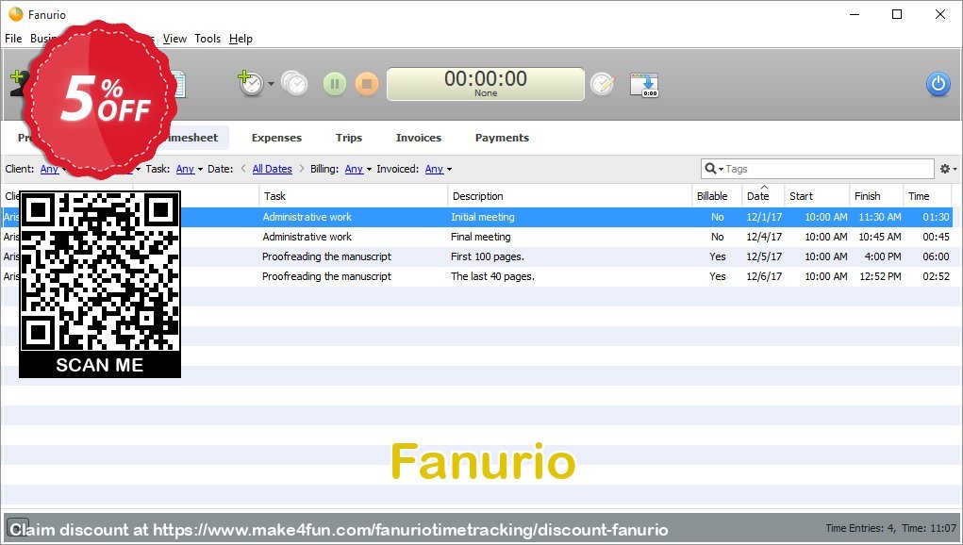Open the Billing filter Any dropdown
Screen dimensions: 963x545
(x=358, y=169)
